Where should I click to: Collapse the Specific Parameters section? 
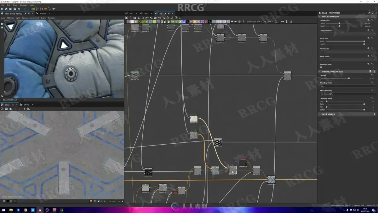pos(320,72)
